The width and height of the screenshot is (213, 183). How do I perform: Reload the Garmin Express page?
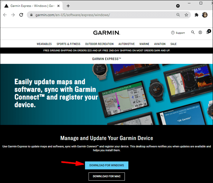click(21, 15)
